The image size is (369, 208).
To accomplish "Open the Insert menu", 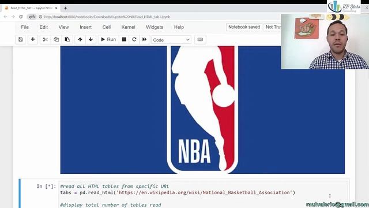I will 86,27.
